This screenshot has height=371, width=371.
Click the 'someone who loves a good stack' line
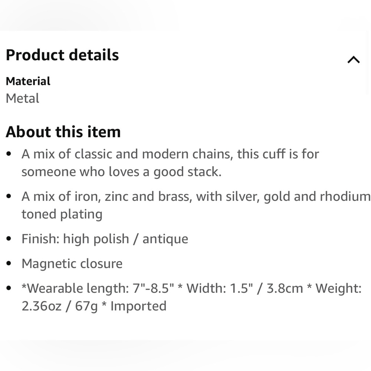[121, 172]
